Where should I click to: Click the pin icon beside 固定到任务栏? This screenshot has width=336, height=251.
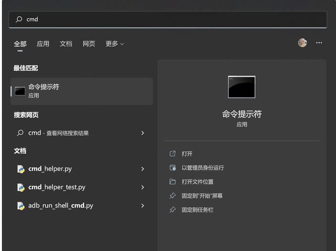[x=172, y=209]
